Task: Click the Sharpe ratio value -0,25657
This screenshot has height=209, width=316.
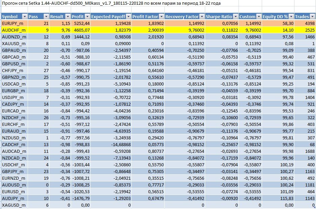Action: coord(229,145)
